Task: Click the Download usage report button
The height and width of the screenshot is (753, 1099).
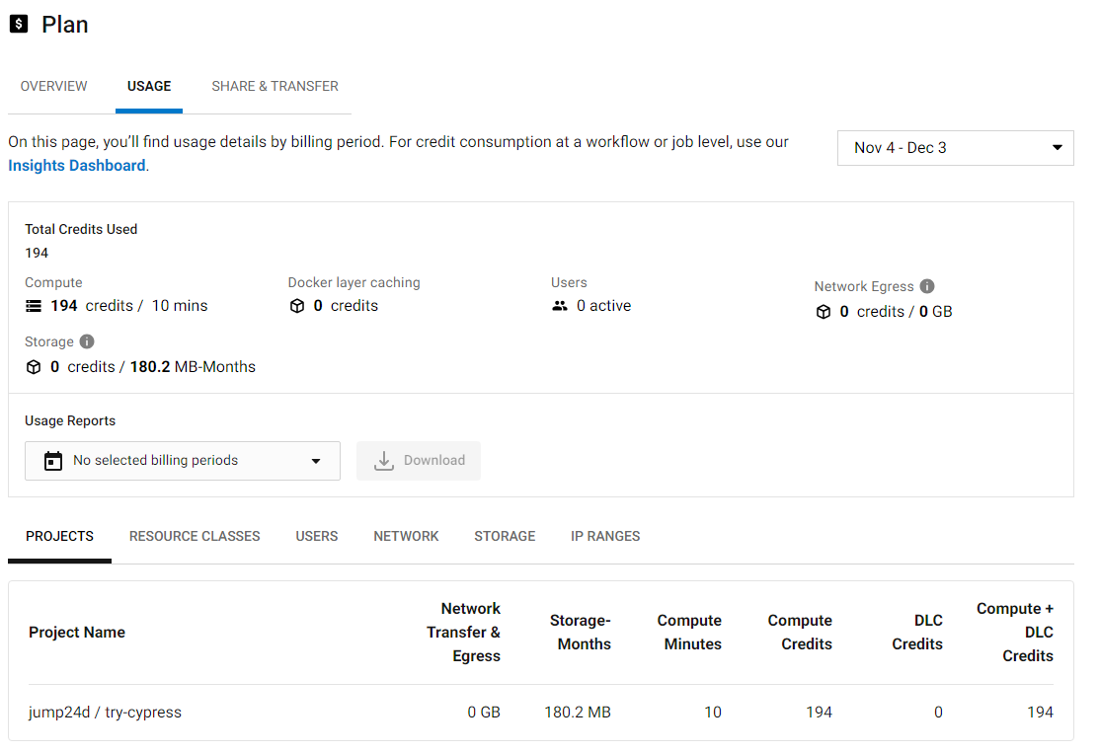Action: [x=419, y=461]
